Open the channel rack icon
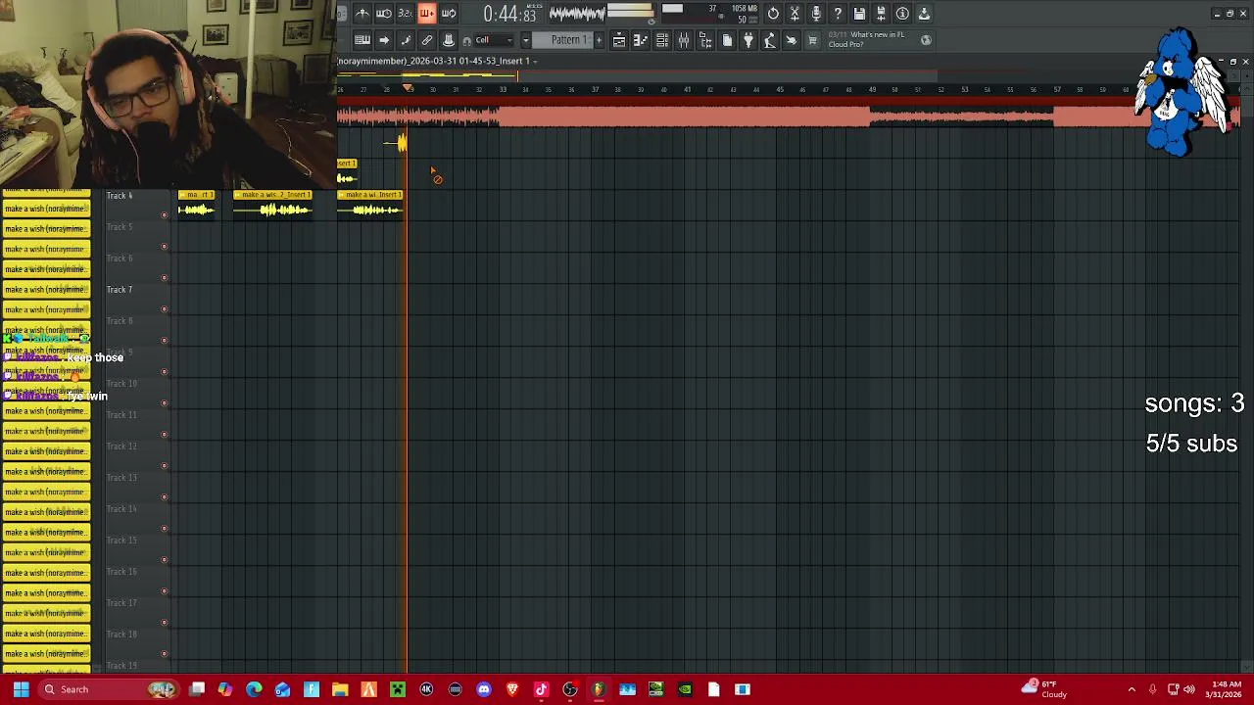This screenshot has width=1254, height=705. (662, 40)
